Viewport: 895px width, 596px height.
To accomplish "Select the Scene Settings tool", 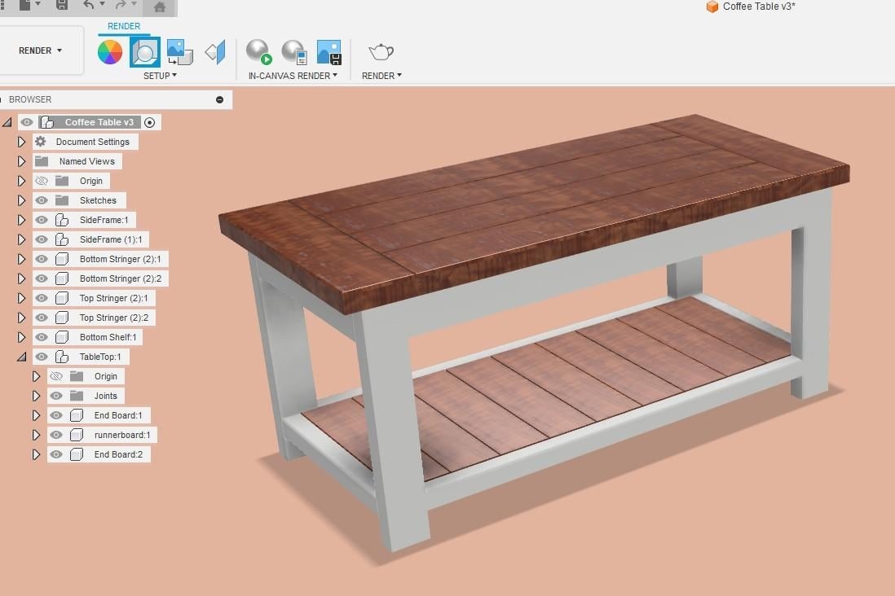I will tap(145, 52).
